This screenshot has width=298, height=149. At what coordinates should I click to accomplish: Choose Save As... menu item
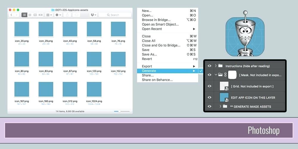(x=167, y=54)
